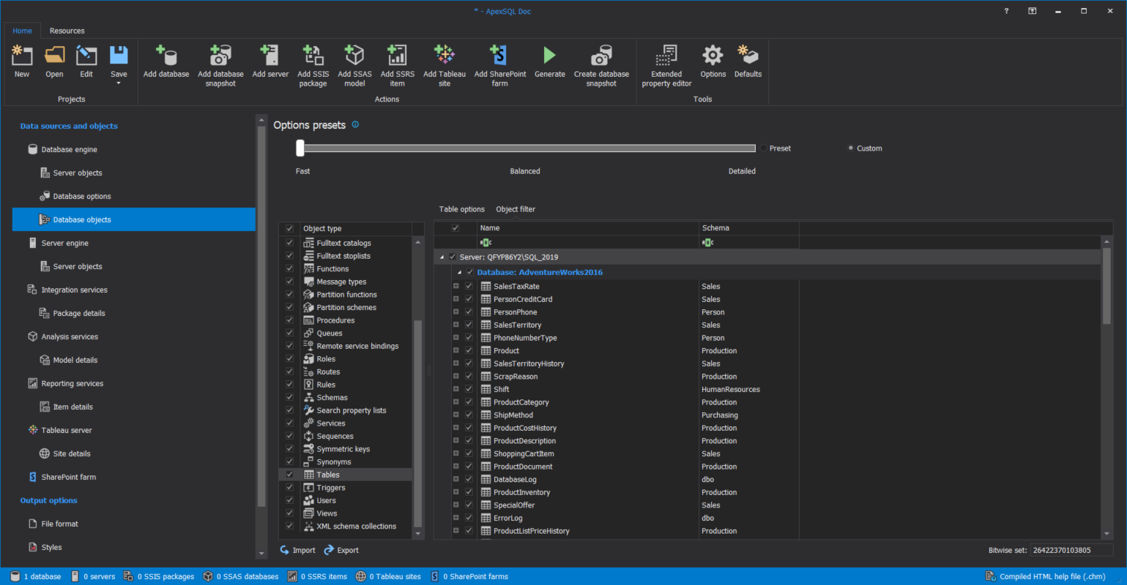Image resolution: width=1127 pixels, height=585 pixels.
Task: Toggle the Functions object type checkbox
Action: pyautogui.click(x=289, y=268)
